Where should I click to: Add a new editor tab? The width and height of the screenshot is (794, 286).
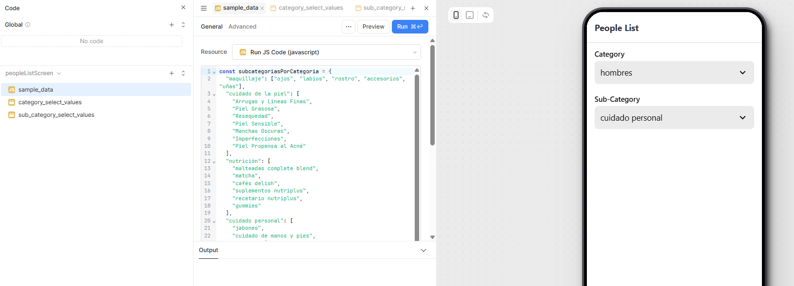point(413,8)
